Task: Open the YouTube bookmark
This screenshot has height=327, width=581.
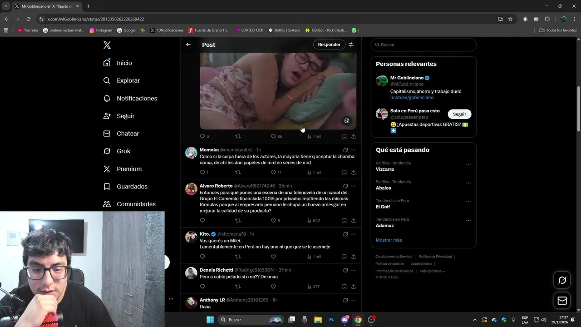Action: 28,30
